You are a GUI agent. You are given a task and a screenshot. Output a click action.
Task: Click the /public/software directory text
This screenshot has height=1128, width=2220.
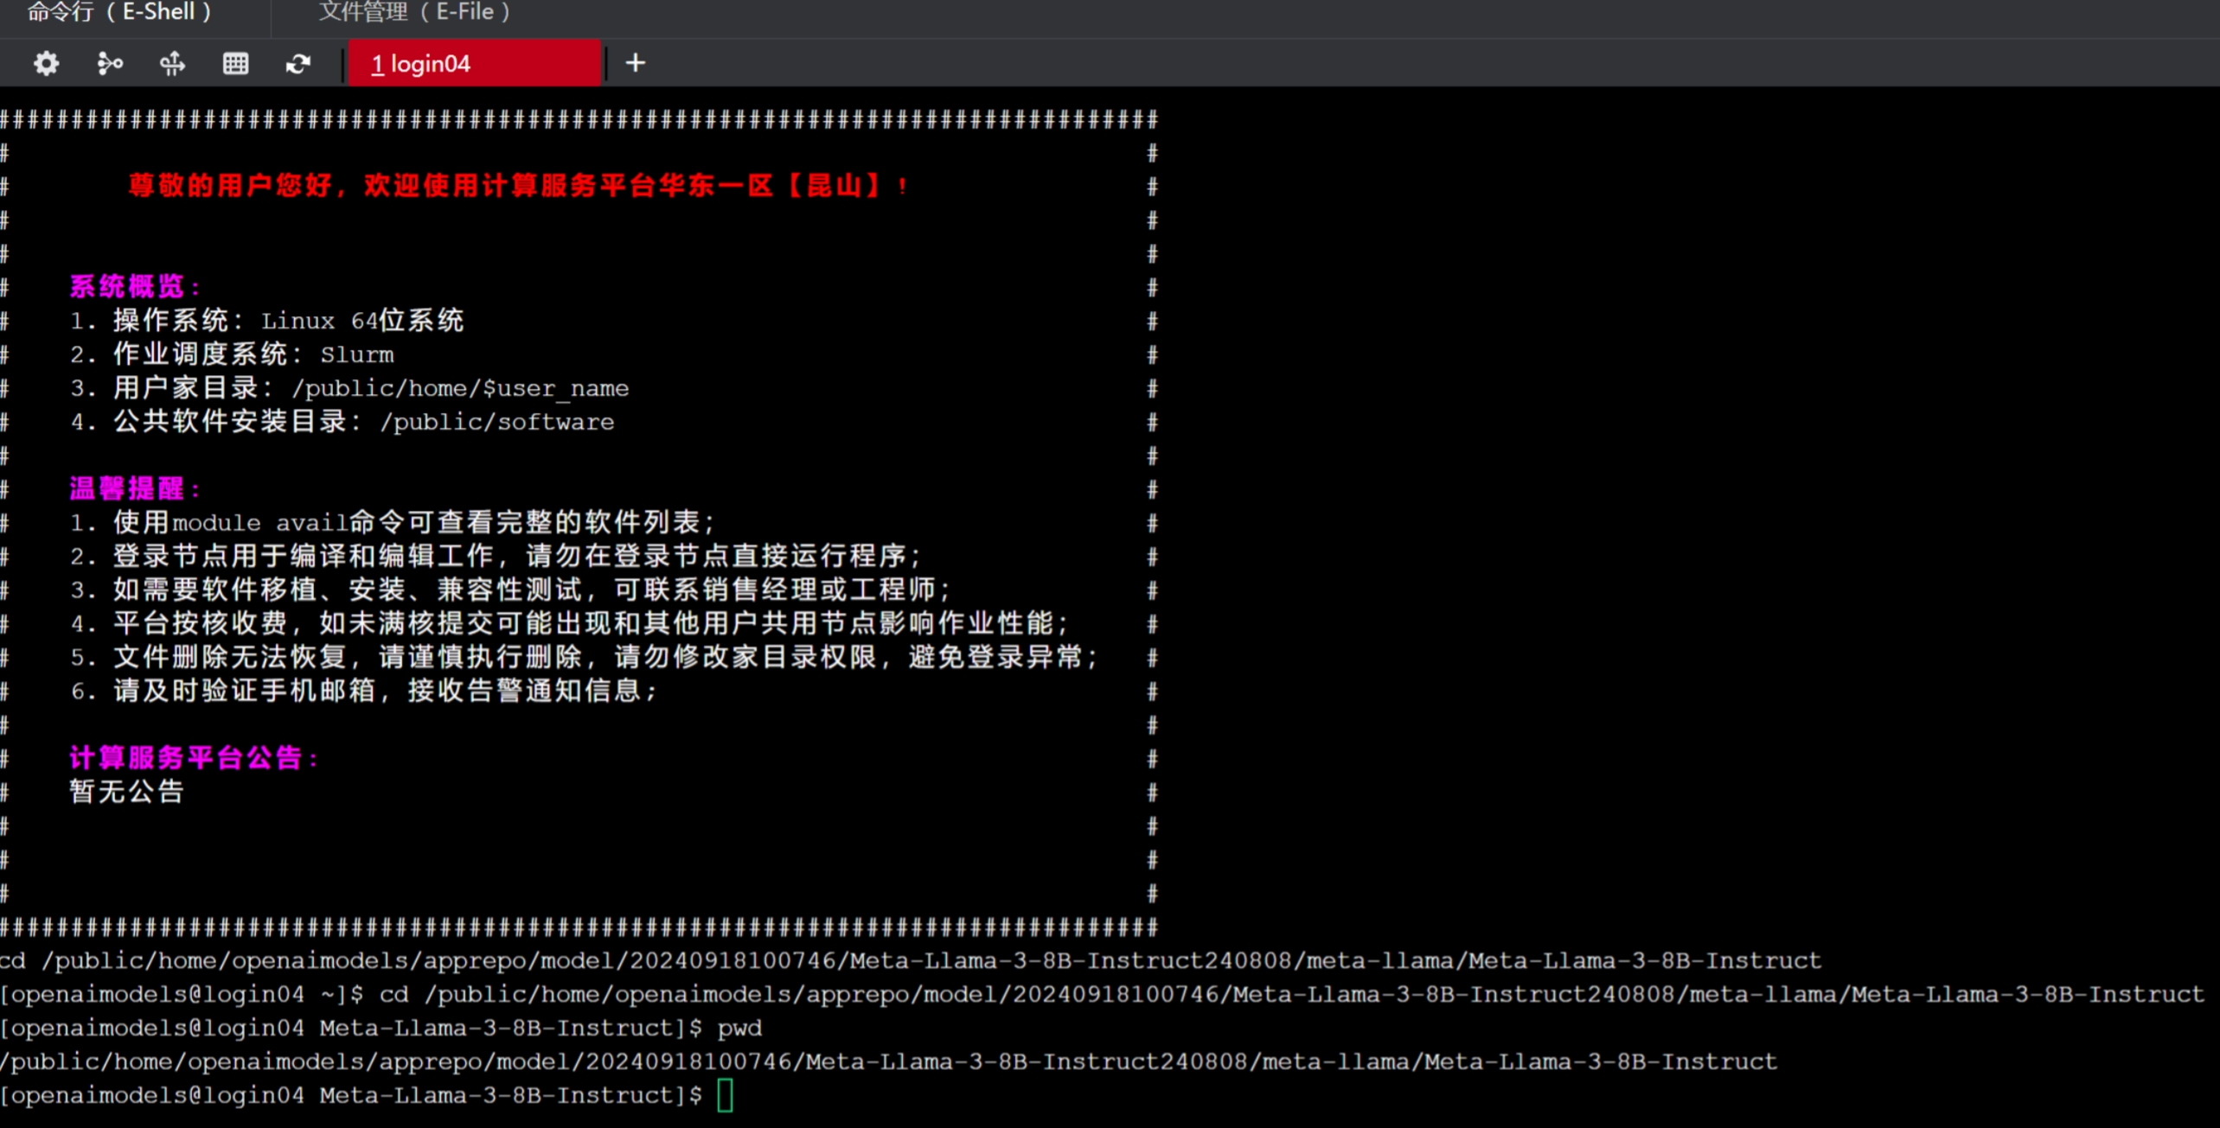[x=497, y=422]
